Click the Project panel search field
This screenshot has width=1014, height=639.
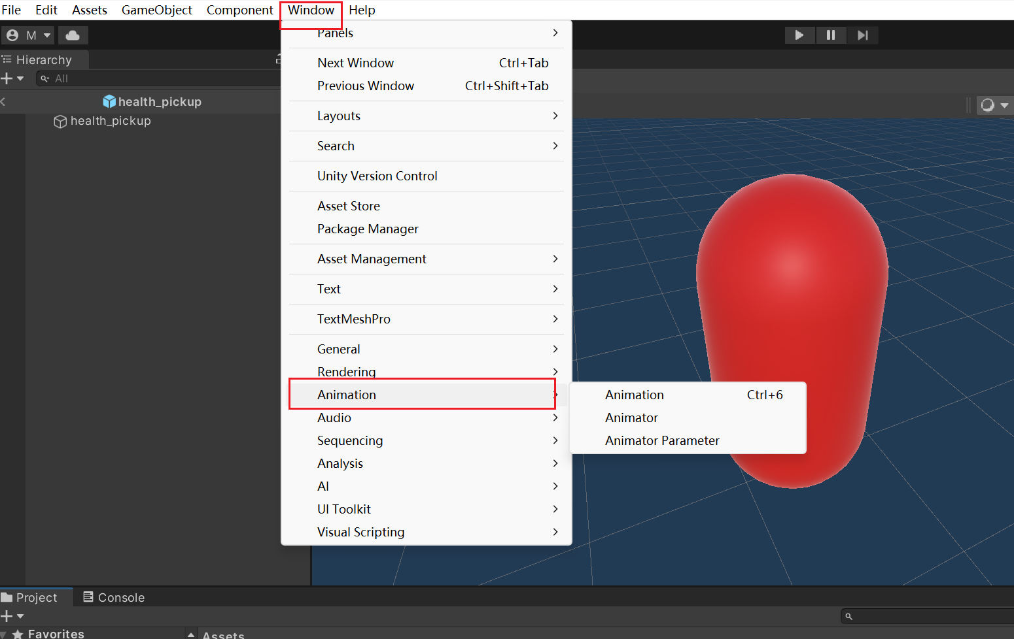tap(927, 616)
